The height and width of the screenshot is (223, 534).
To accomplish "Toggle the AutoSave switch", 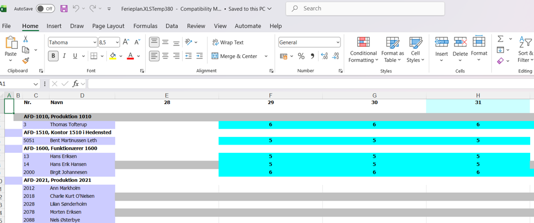I will pos(46,9).
